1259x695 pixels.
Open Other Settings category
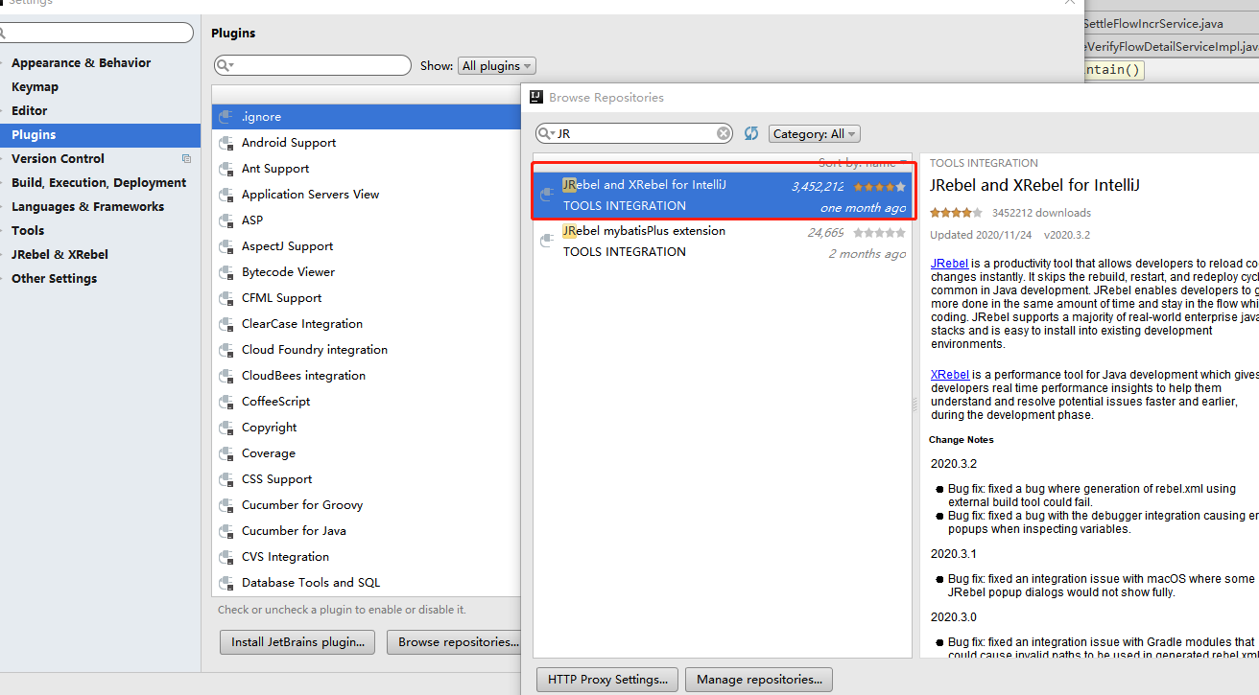(x=55, y=279)
